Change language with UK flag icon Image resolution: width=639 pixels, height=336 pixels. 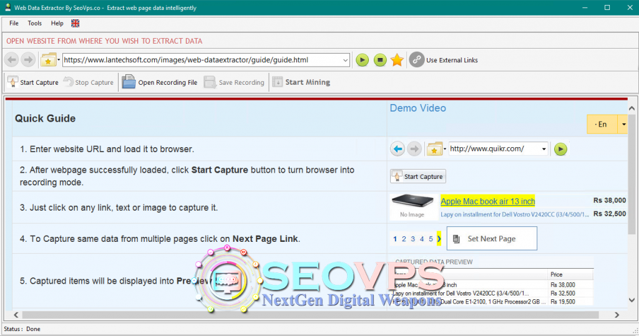click(76, 23)
